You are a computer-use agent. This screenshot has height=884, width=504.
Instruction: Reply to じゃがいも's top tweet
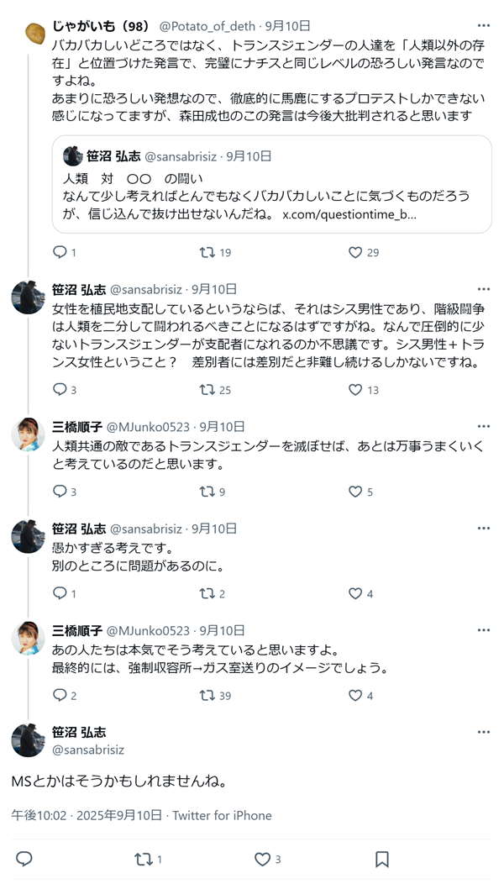coord(59,252)
